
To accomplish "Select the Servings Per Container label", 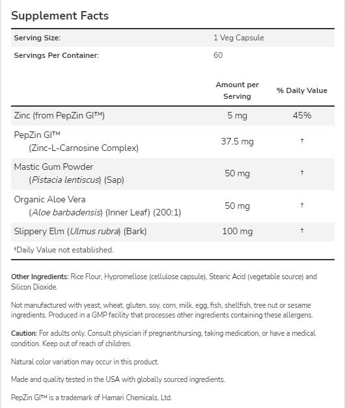I will pos(57,55).
